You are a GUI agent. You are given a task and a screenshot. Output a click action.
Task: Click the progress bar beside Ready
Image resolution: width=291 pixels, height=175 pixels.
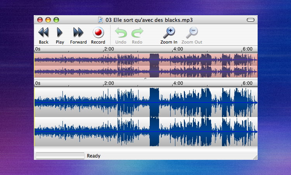click(x=60, y=156)
